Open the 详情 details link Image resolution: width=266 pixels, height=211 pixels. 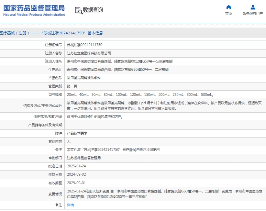(70, 205)
